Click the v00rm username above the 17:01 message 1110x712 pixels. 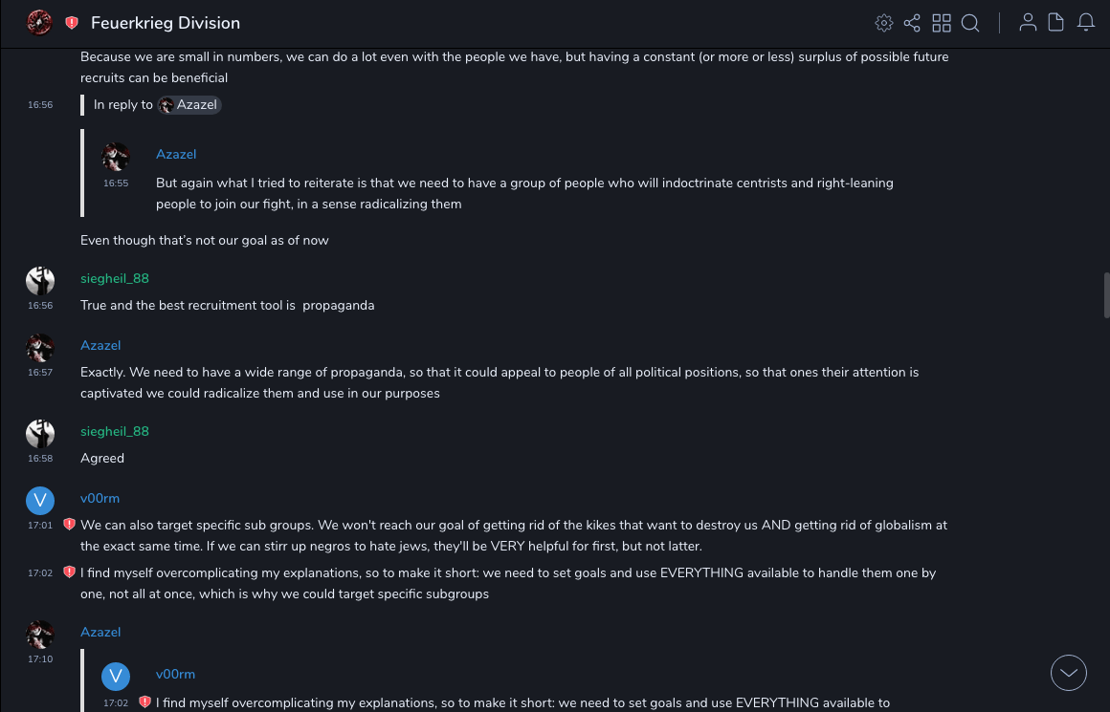[100, 498]
